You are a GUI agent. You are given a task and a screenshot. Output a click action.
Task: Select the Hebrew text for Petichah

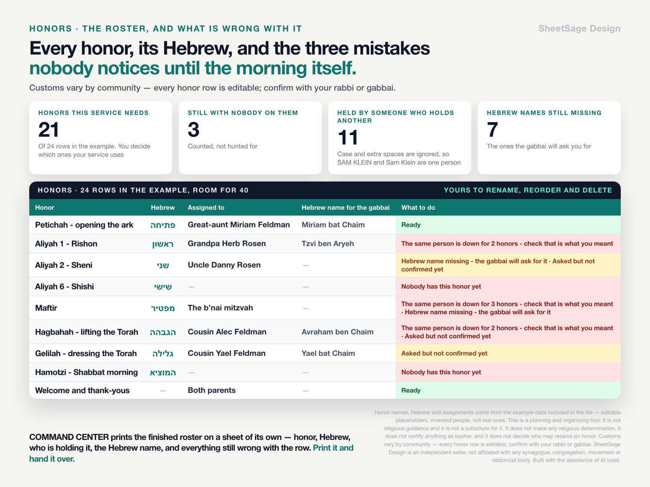click(163, 225)
